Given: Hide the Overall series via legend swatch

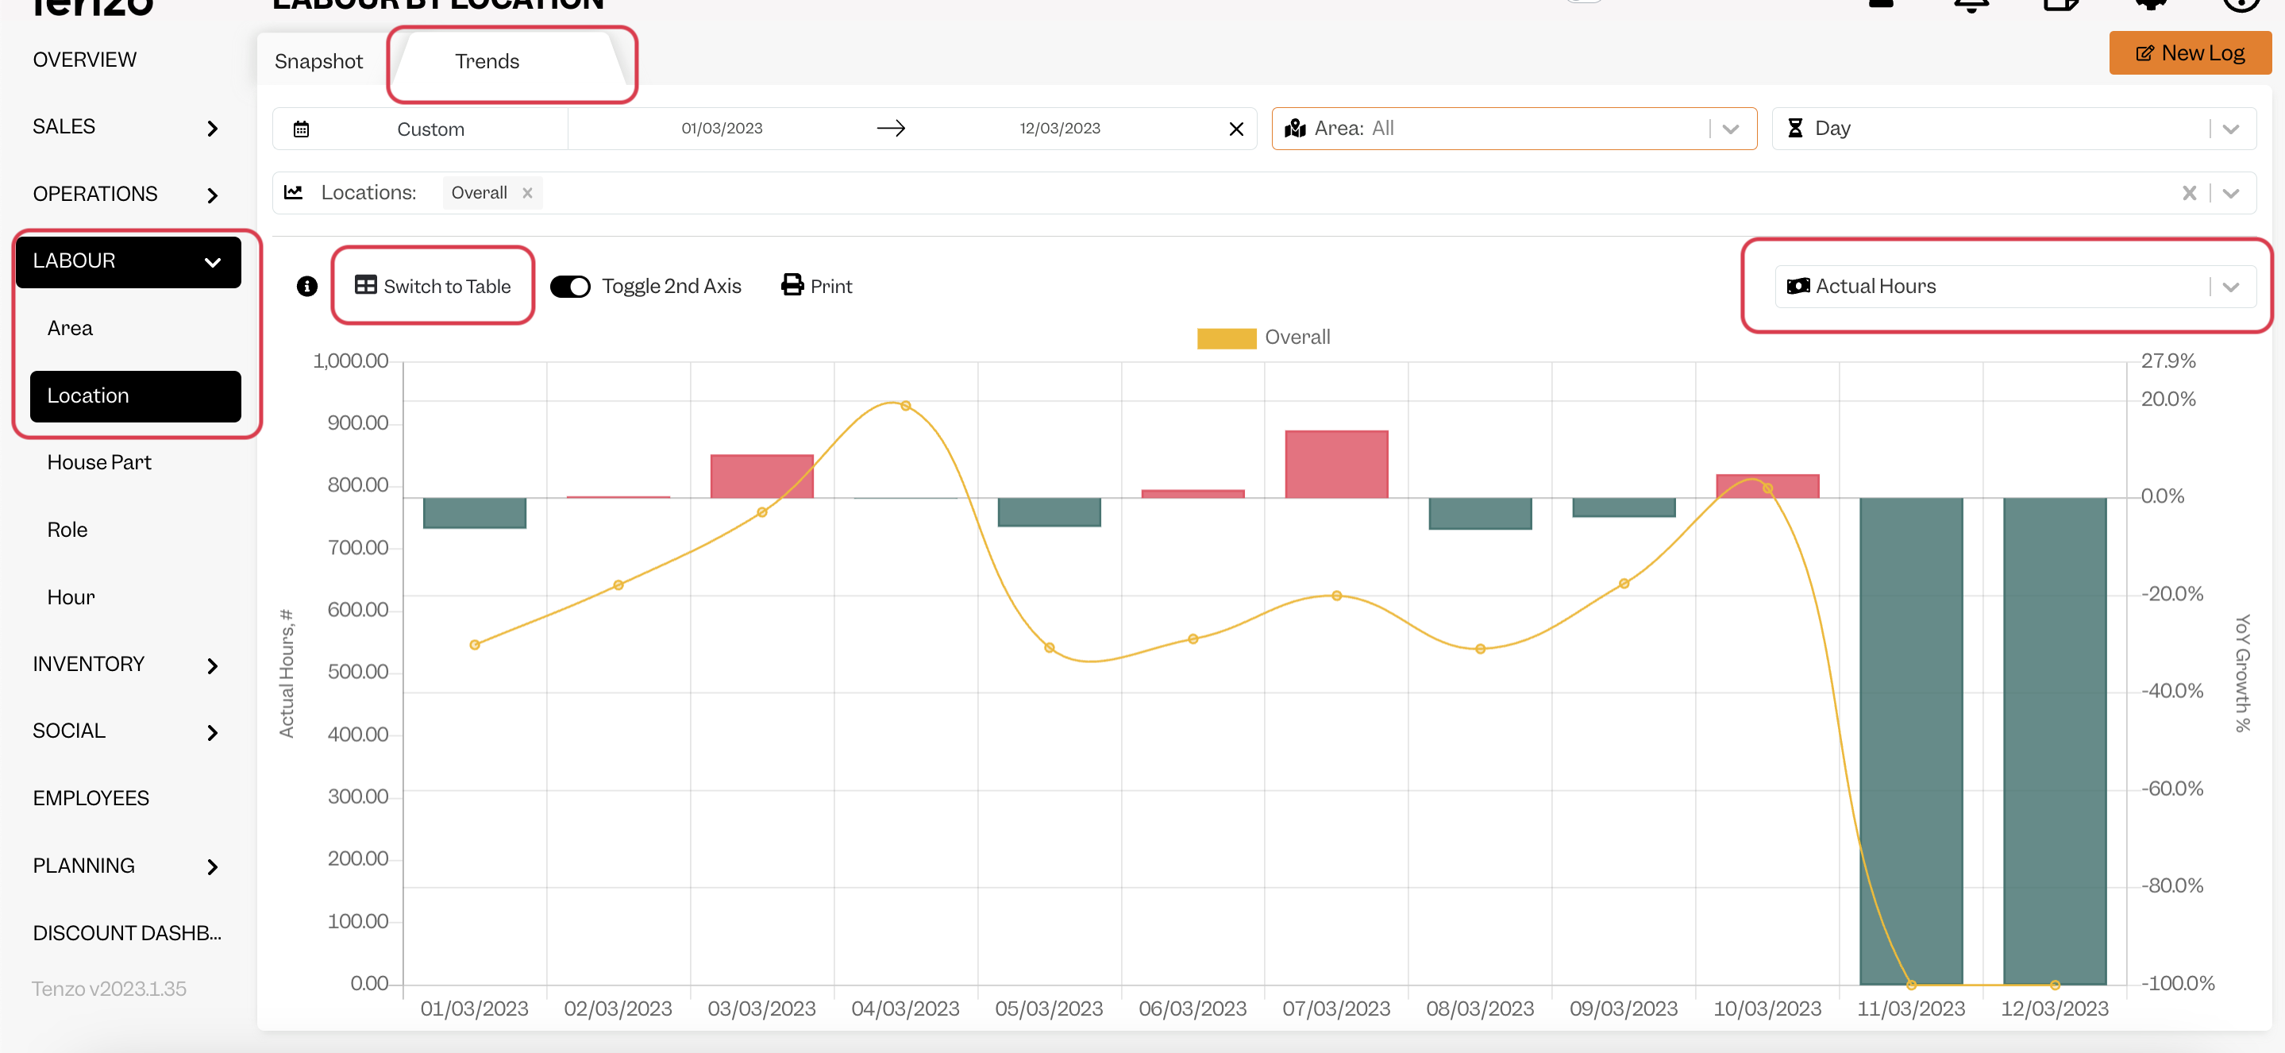Looking at the screenshot, I should [x=1227, y=338].
